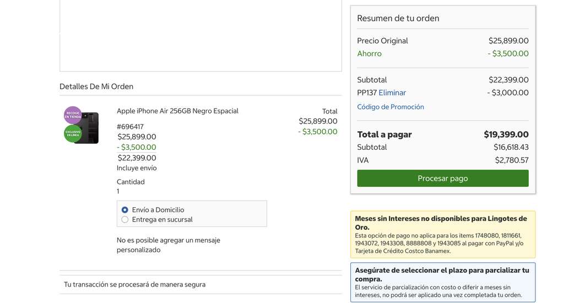
Task: Click the Resumen de tu orden heading
Action: (398, 18)
